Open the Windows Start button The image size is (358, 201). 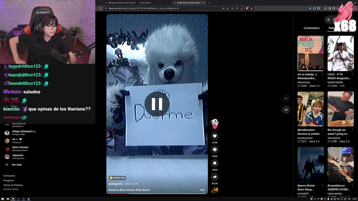pos(3,199)
